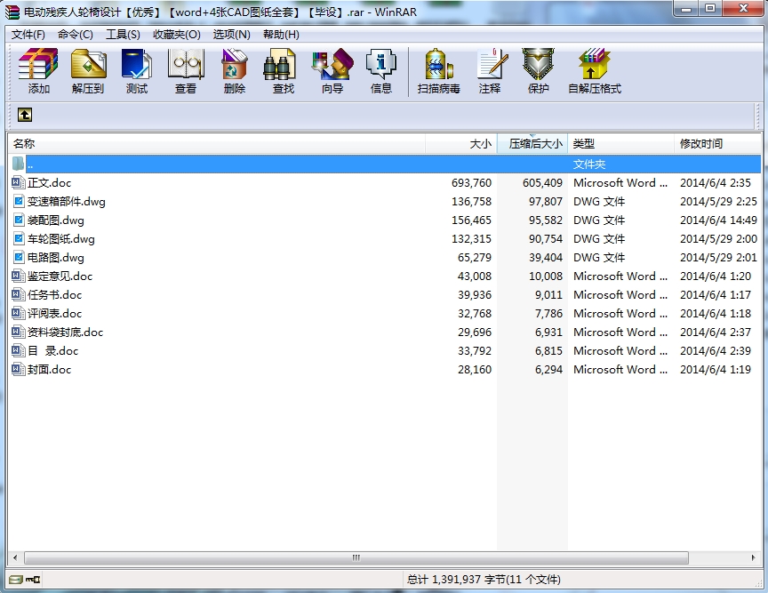Sort by Modified (修改时间) column header
The image size is (768, 593).
point(717,144)
